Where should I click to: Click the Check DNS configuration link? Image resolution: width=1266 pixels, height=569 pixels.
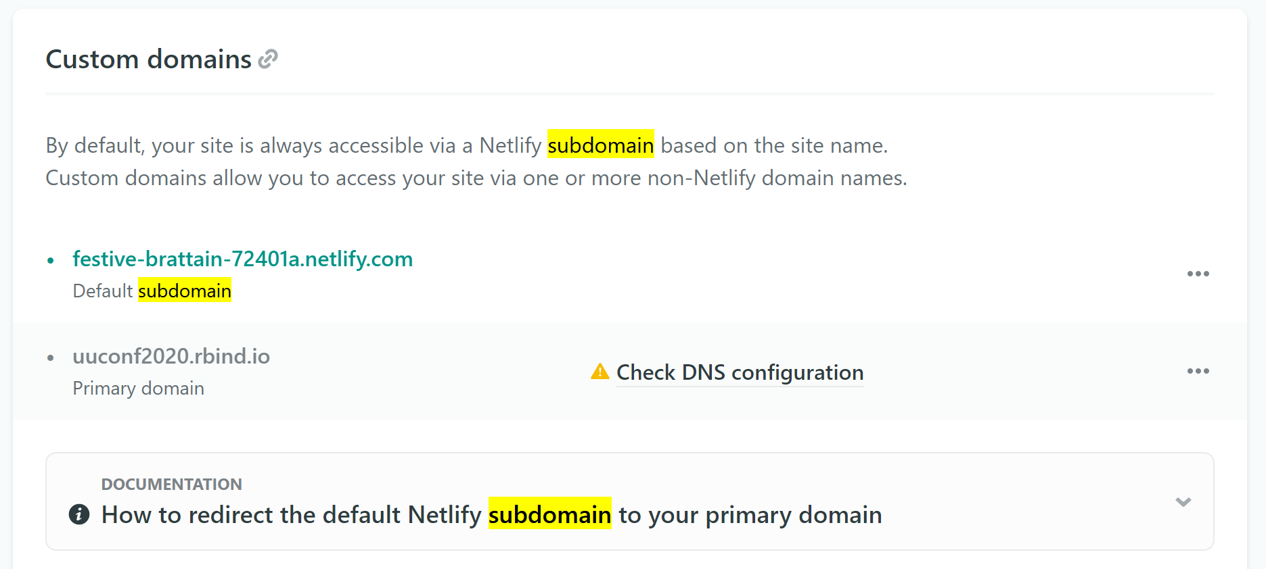(739, 372)
